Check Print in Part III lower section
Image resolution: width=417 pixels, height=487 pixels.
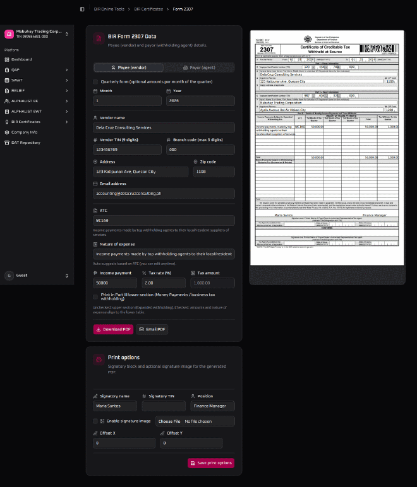point(95,297)
